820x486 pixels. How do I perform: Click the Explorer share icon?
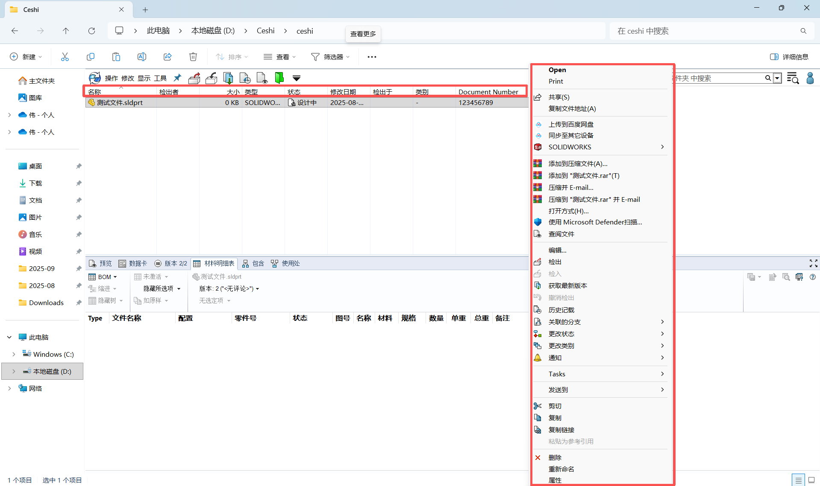168,57
